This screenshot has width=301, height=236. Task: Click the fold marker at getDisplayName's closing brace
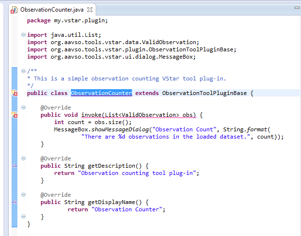click(23, 217)
